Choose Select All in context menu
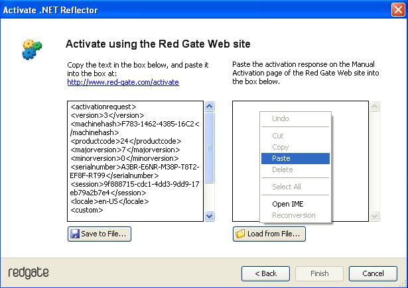The width and height of the screenshot is (408, 288). 295,187
